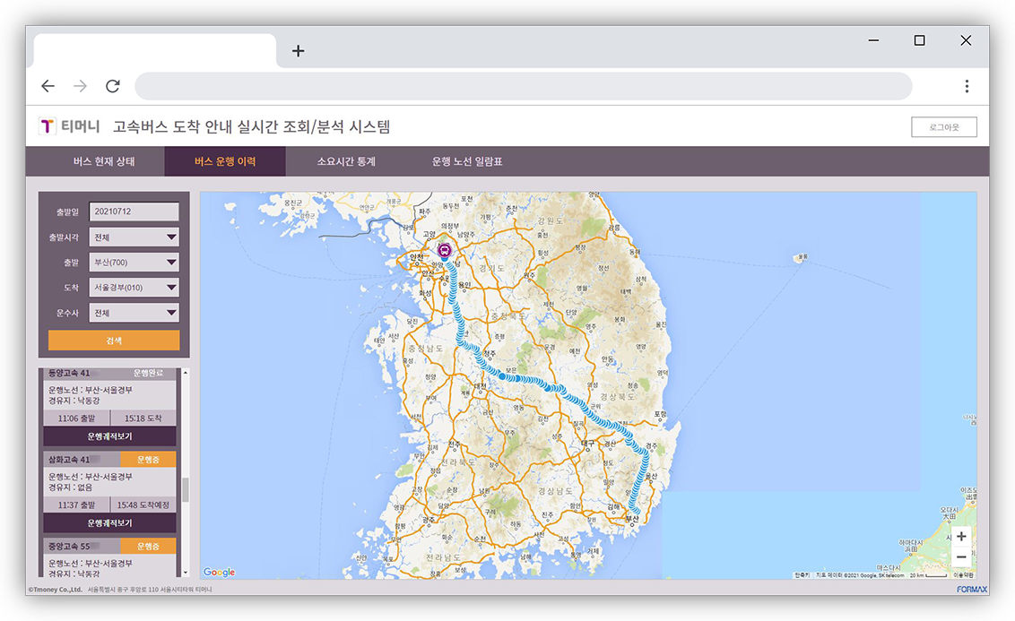The height and width of the screenshot is (621, 1015).
Task: Expand the 운수사 dropdown
Action: (x=133, y=313)
